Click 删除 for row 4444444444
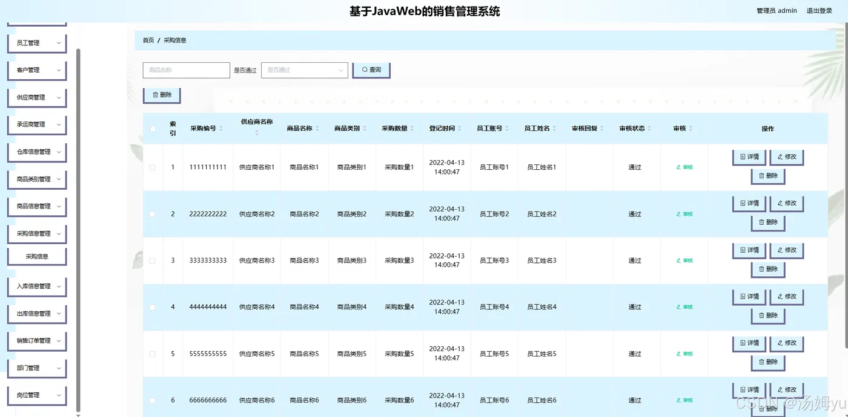The height and width of the screenshot is (417, 848). pos(768,315)
